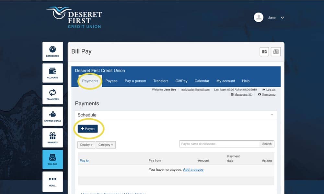
Task: Open the Display dropdown filter
Action: tap(86, 145)
